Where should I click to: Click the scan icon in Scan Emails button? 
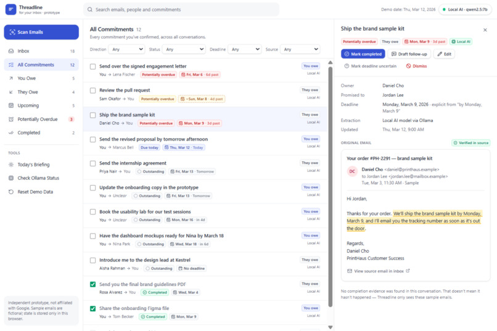coord(12,32)
